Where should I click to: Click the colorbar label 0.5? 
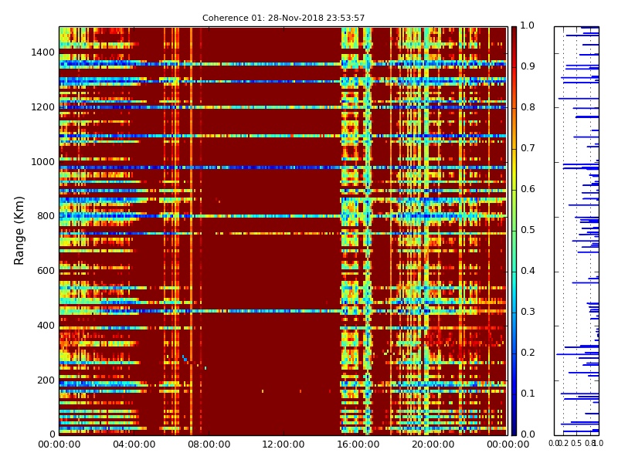click(x=528, y=230)
